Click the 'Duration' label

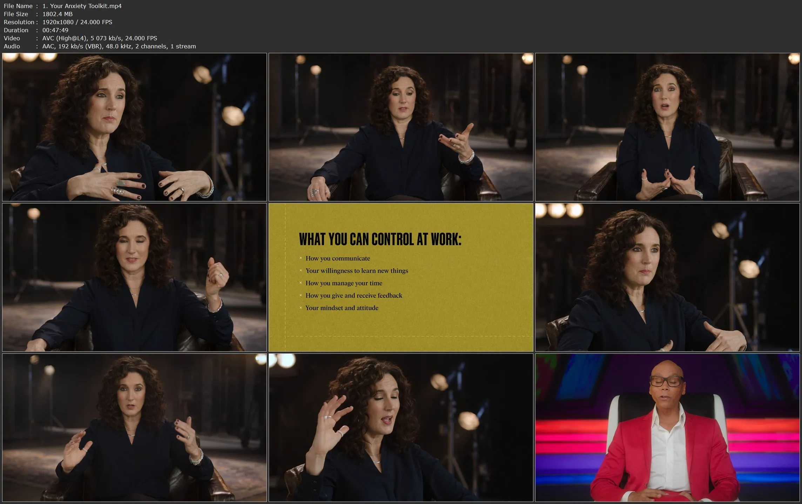(x=16, y=30)
